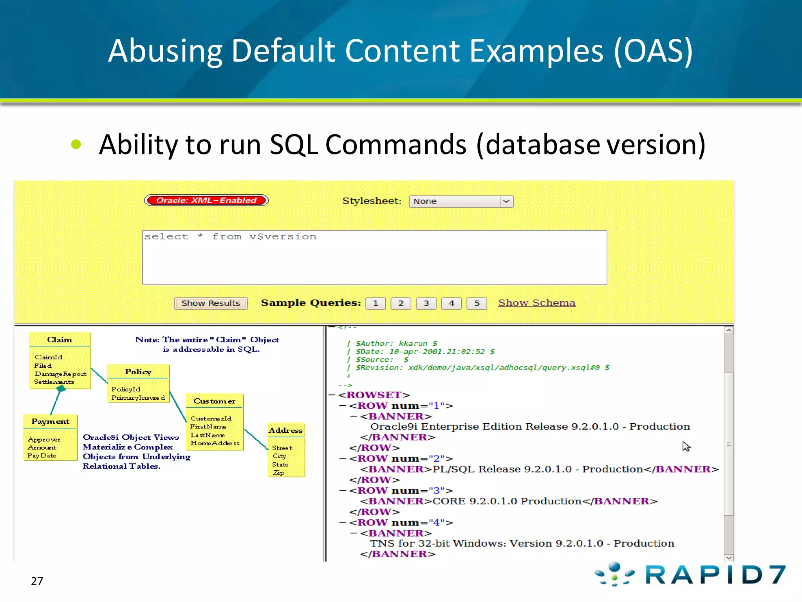
Task: Select the Policy box in schema diagram
Action: click(x=138, y=383)
